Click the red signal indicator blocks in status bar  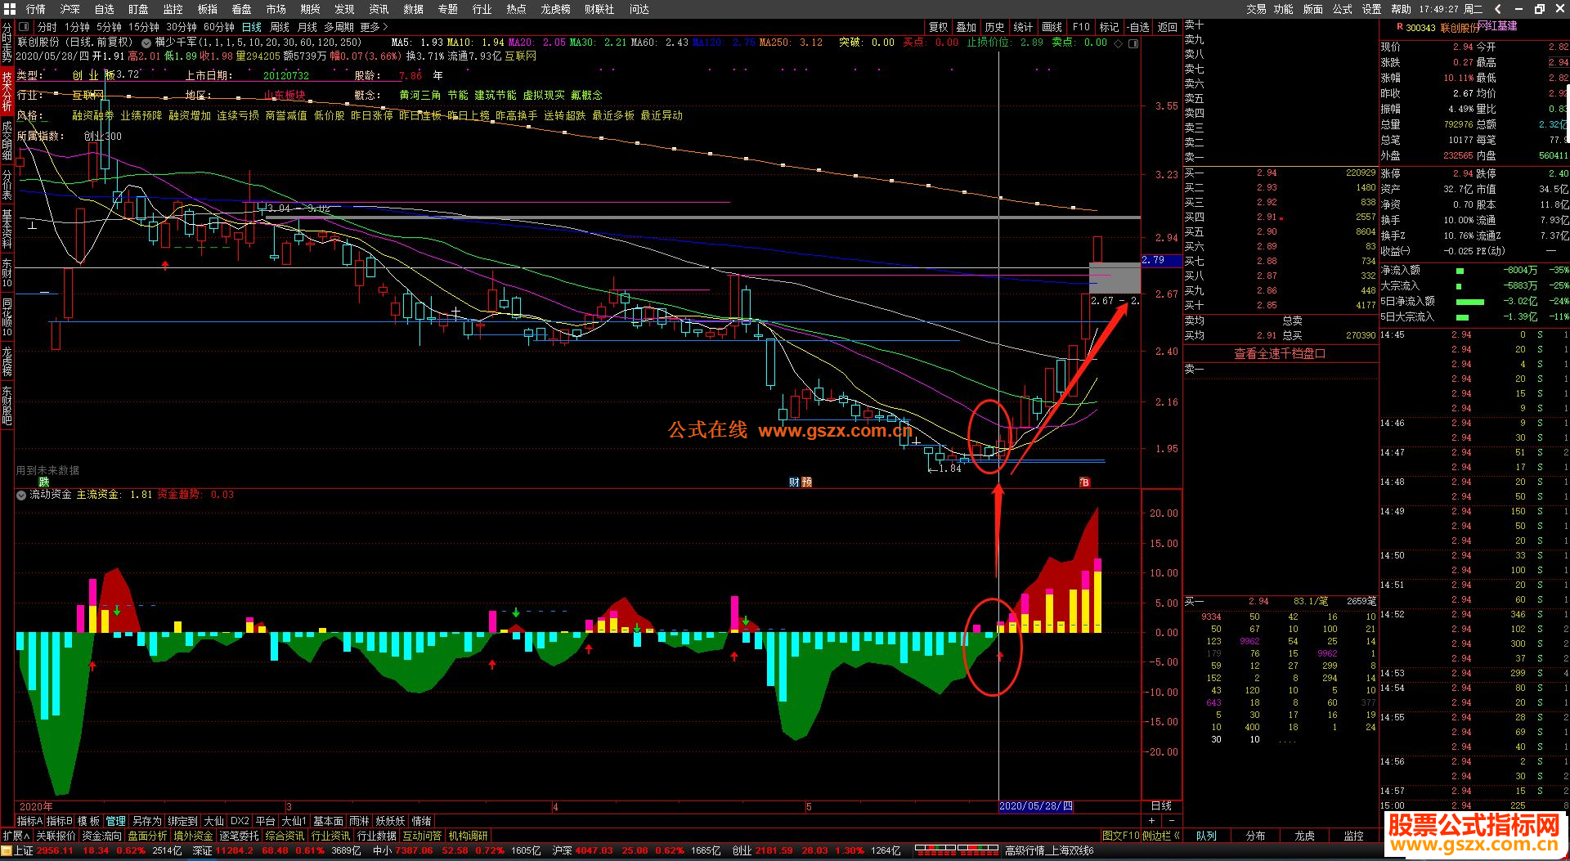(958, 850)
